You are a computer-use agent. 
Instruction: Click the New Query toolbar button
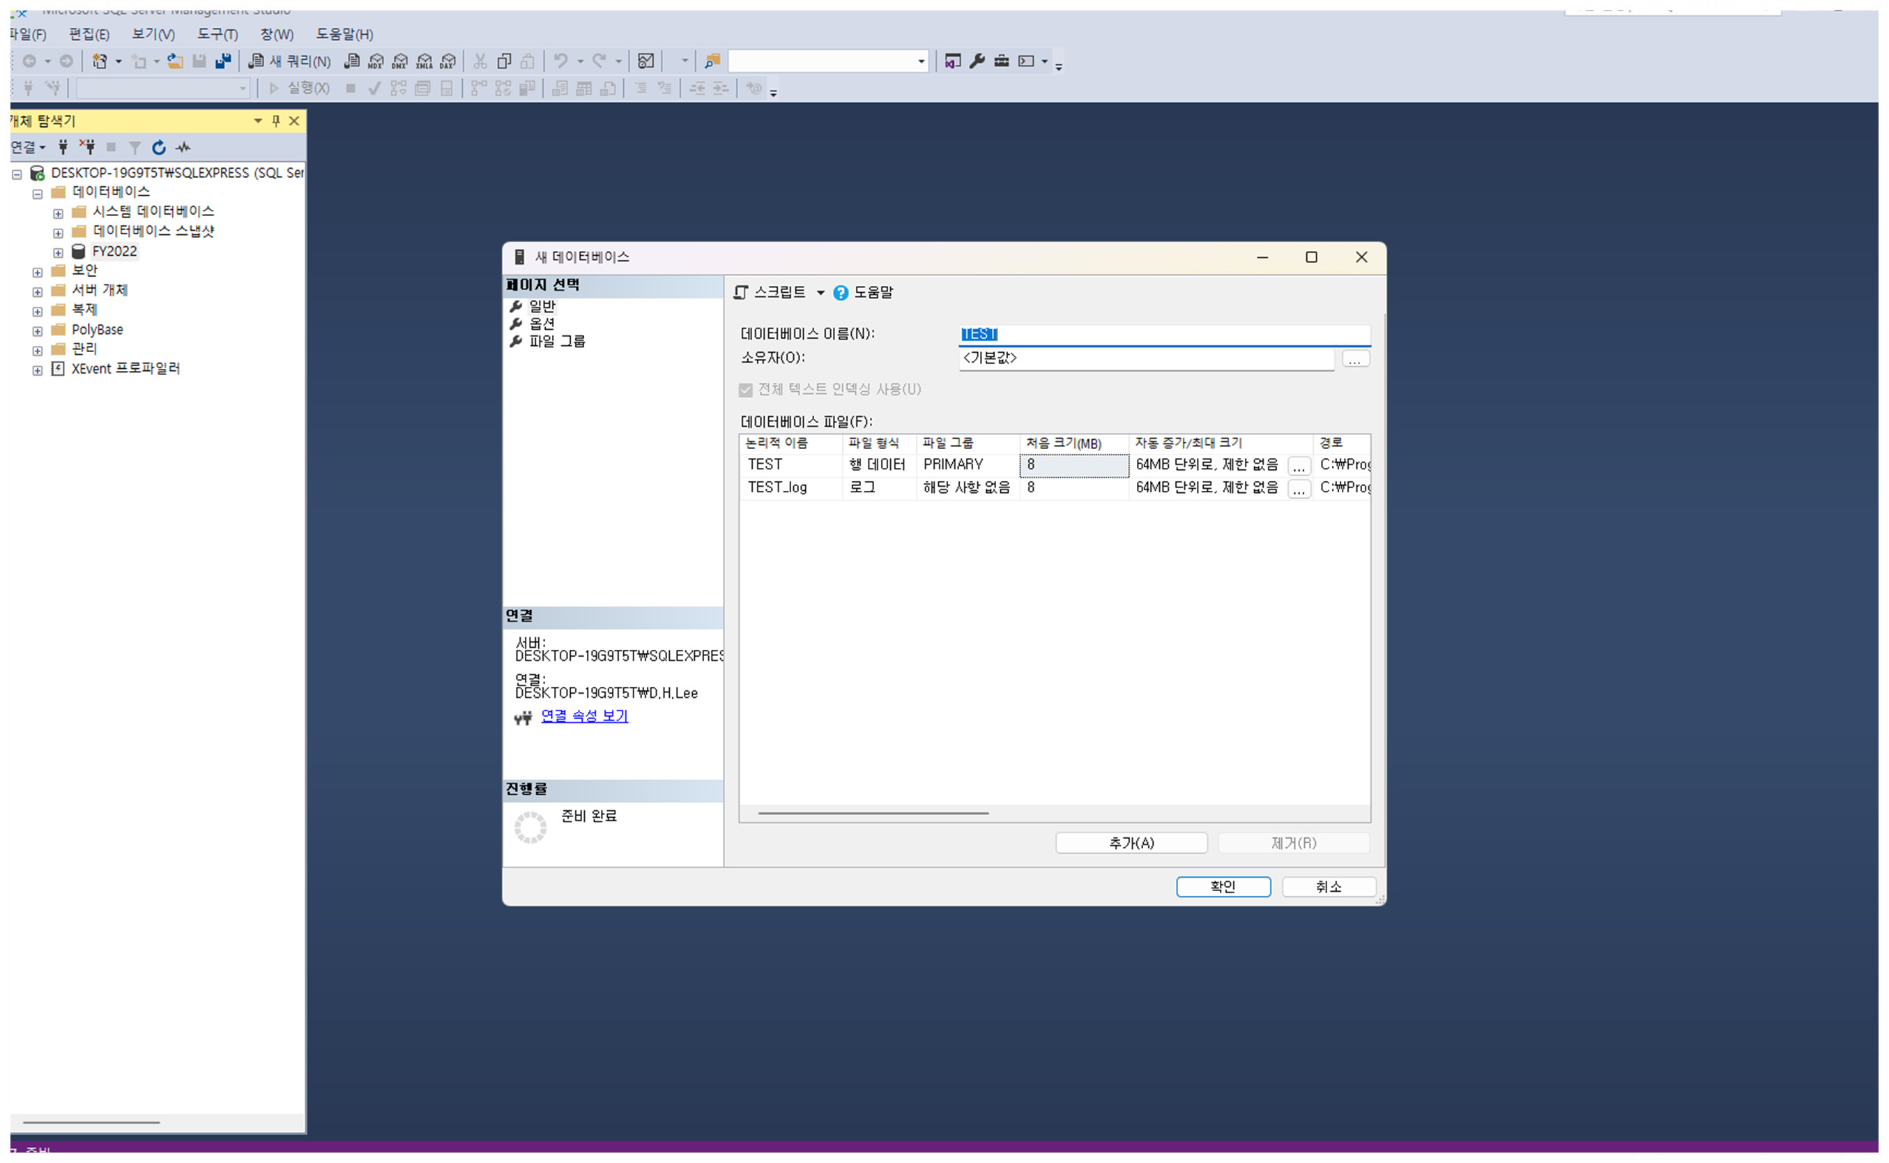290,61
